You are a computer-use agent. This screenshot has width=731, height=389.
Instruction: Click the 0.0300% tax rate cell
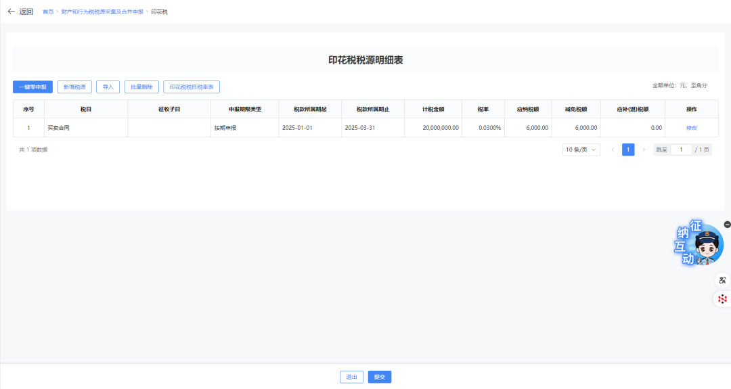coord(483,128)
